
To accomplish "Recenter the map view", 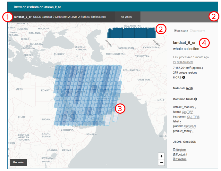I will (x=19, y=162).
